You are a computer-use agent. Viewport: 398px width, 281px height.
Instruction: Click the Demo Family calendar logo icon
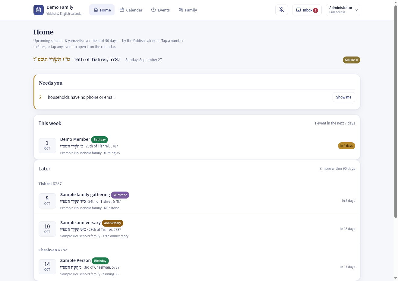[x=39, y=10]
